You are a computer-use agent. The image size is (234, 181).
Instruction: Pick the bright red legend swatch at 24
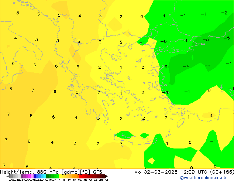point(80,176)
